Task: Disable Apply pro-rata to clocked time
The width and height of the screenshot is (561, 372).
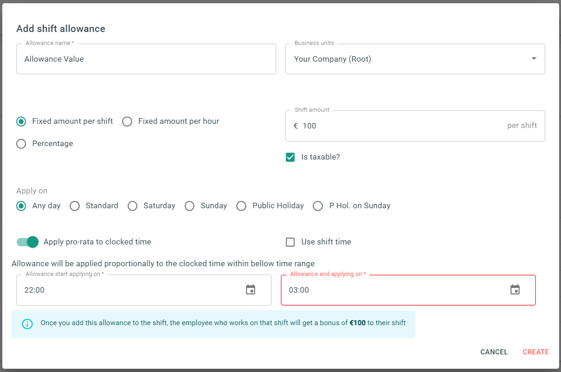Action: [x=27, y=242]
